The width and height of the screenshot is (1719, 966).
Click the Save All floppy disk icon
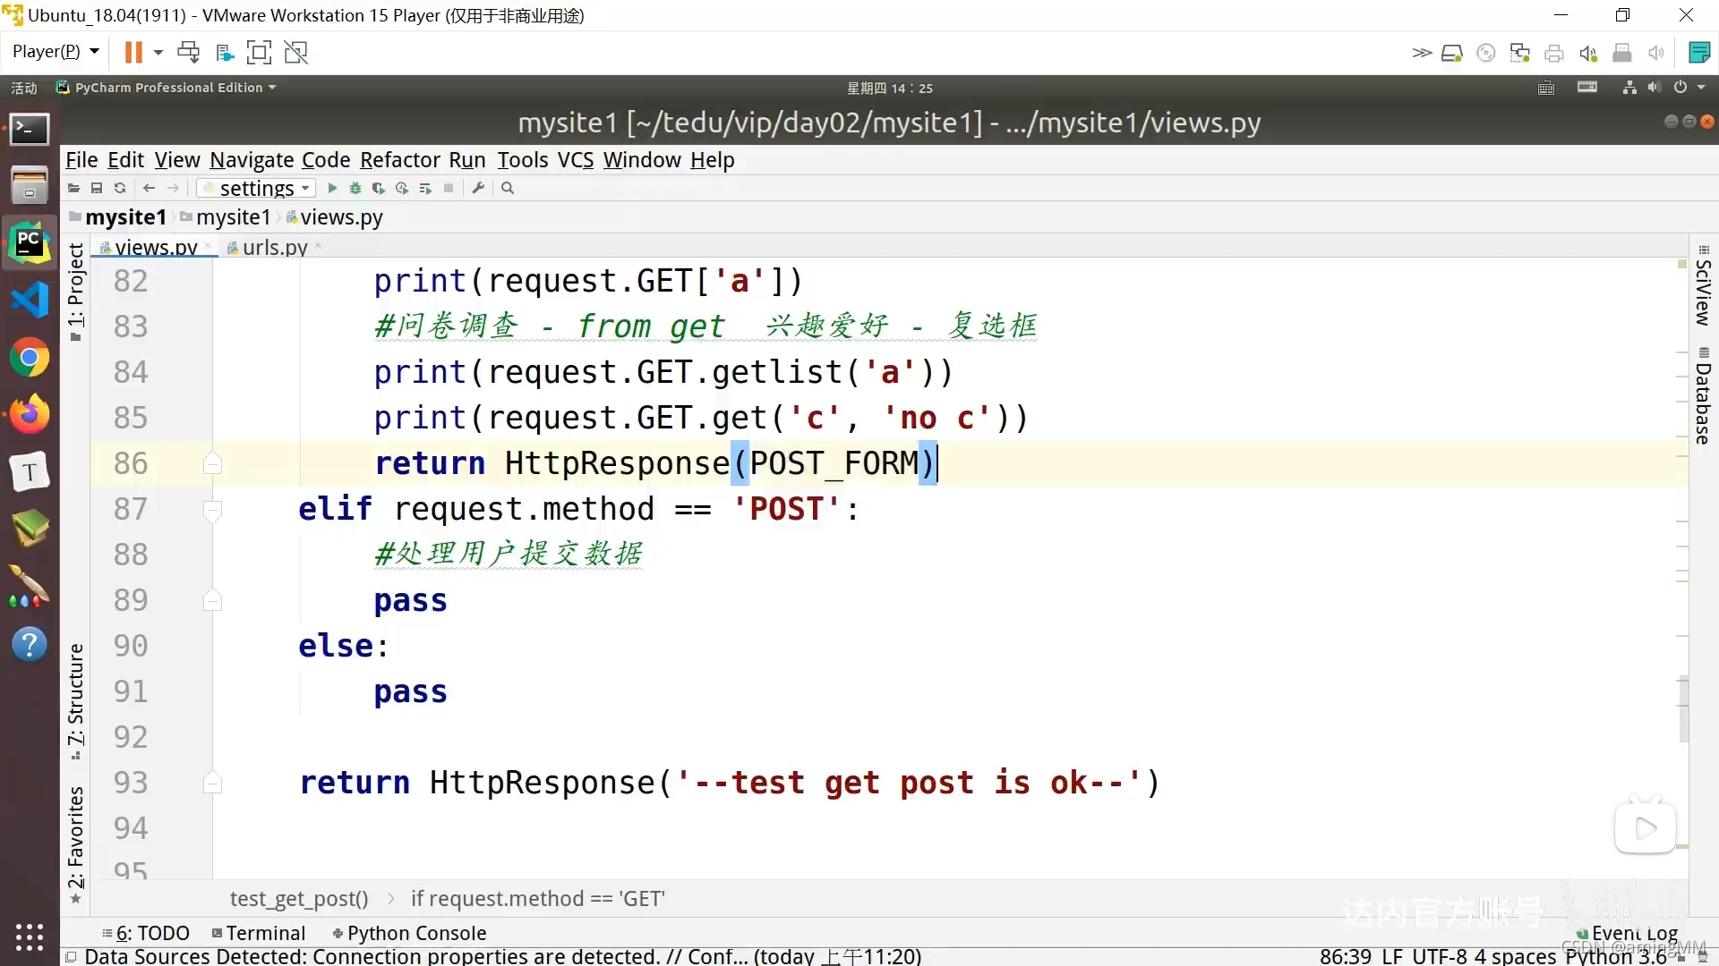point(97,188)
